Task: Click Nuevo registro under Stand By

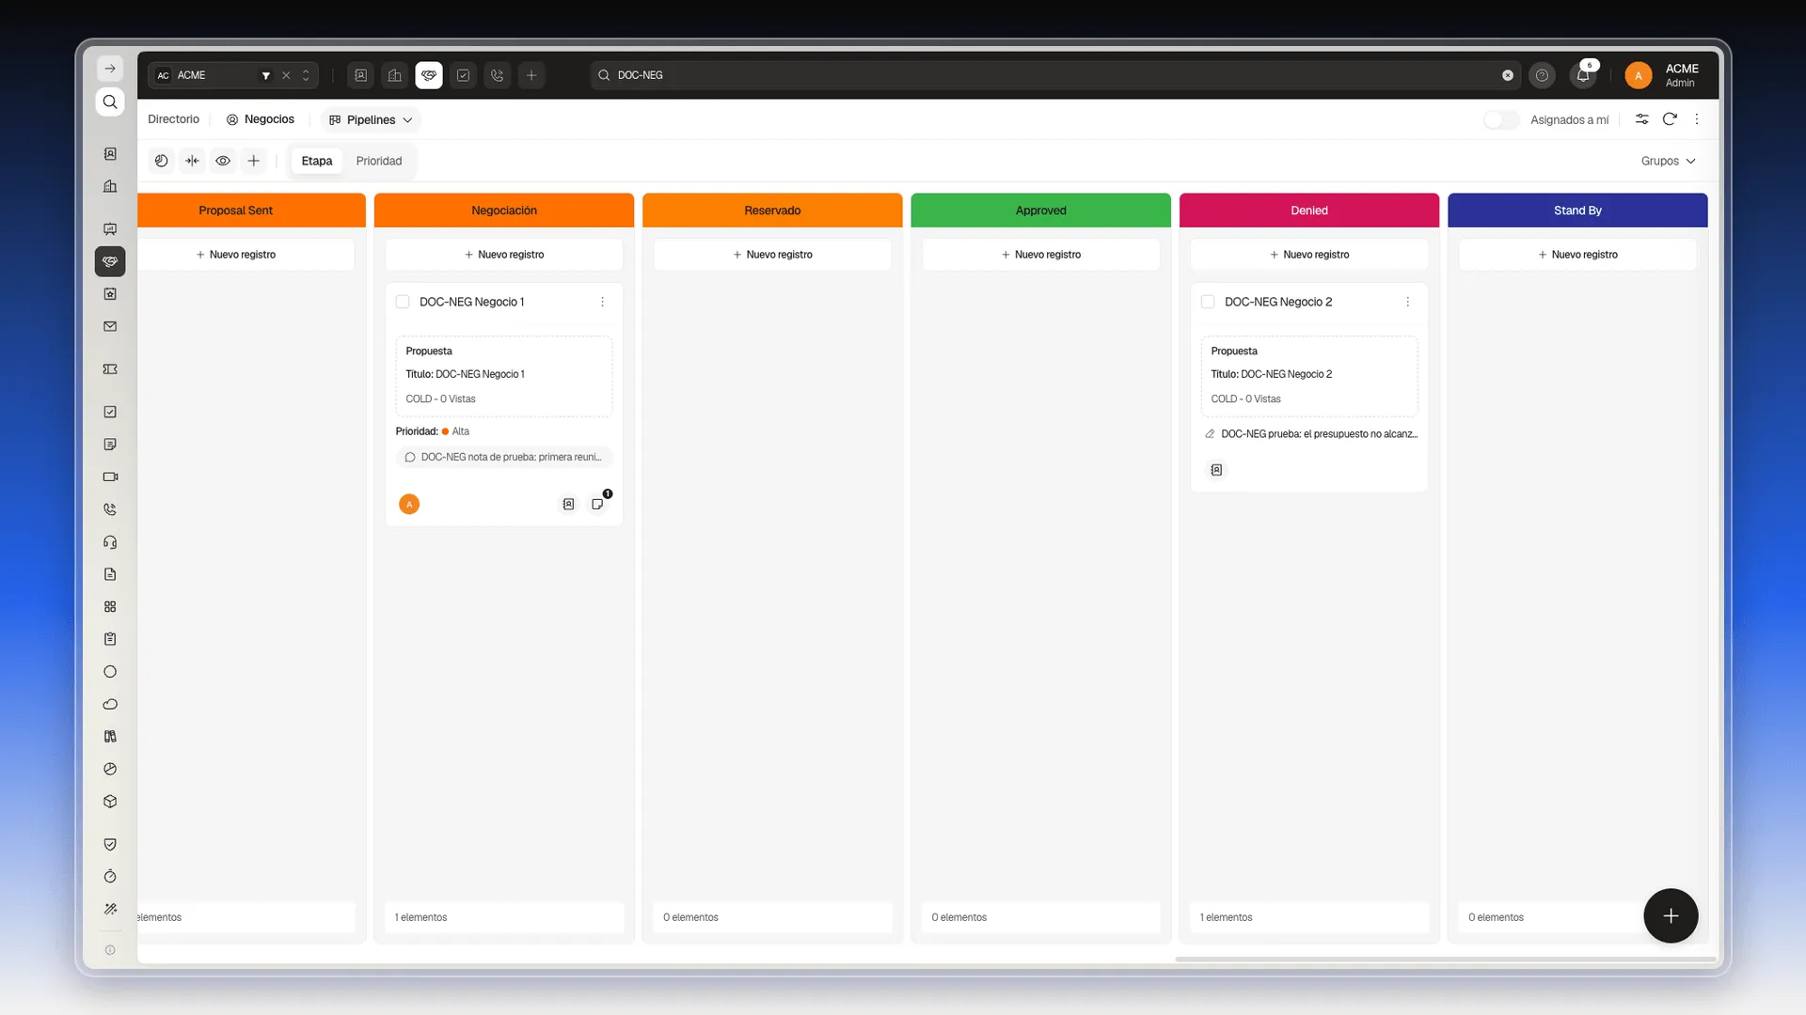Action: point(1577,255)
